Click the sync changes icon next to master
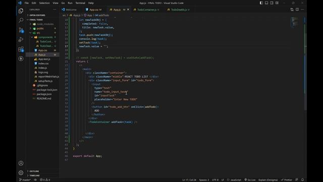Image resolution: width=323 pixels, height=182 pixels. click(35, 180)
